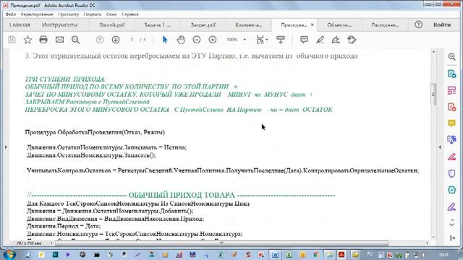Select the Highlight text pen tool
This screenshot has width=463, height=260.
[x=320, y=40]
